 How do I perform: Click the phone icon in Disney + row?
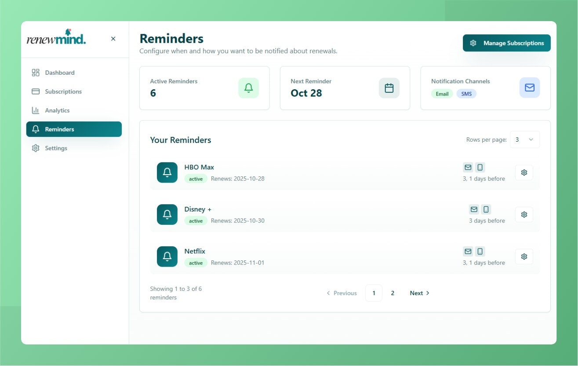coord(486,209)
